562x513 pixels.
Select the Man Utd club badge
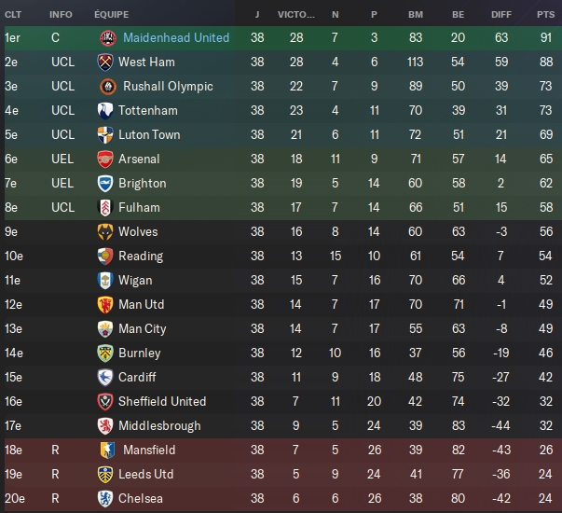click(106, 305)
